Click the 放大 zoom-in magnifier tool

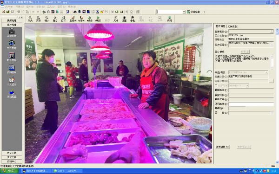pos(30,19)
